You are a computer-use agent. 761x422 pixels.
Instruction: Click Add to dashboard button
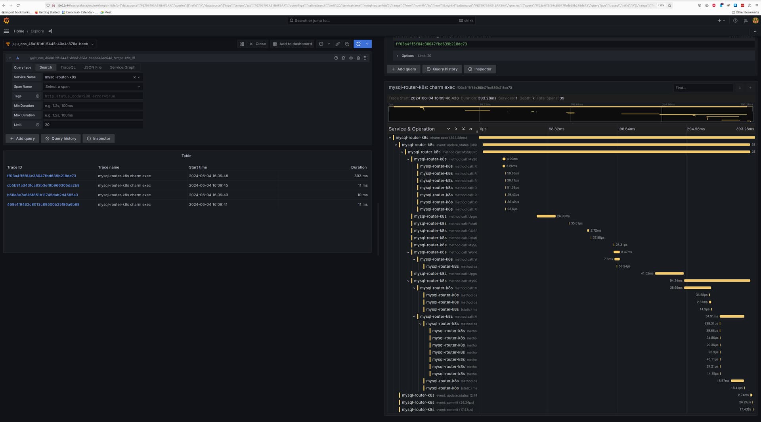point(292,44)
